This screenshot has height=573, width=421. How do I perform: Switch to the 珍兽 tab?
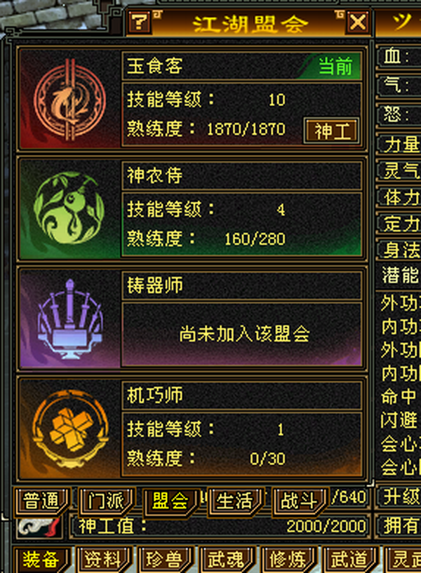tap(164, 560)
